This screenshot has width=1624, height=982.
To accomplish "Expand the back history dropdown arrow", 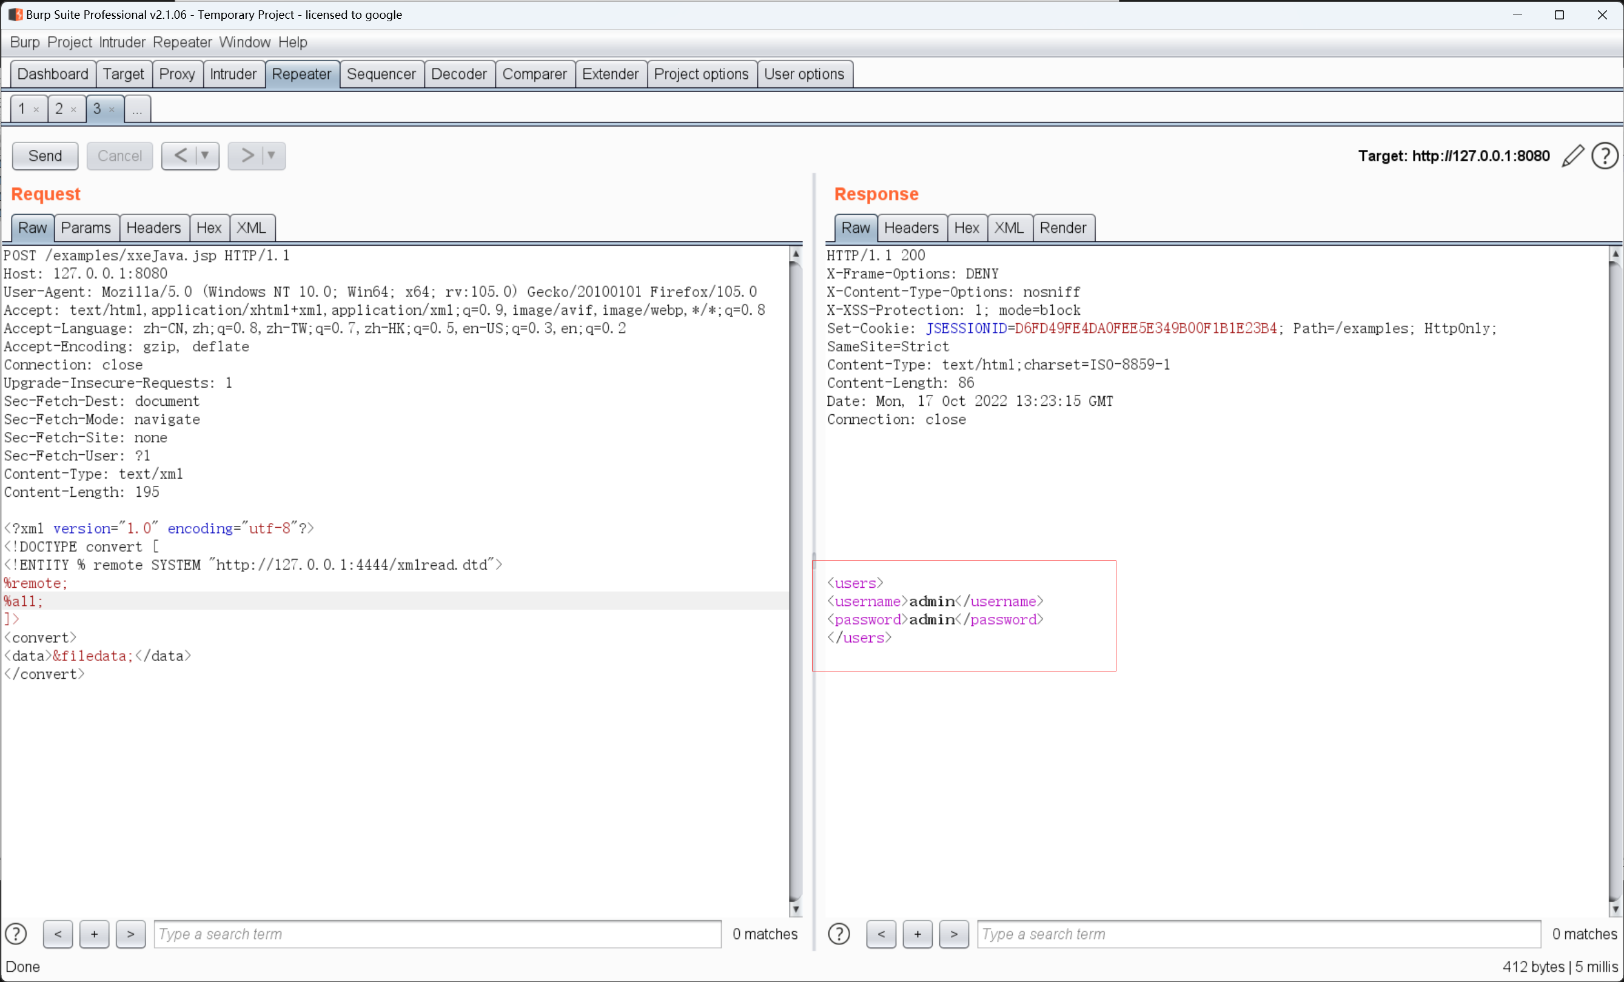I will point(206,155).
